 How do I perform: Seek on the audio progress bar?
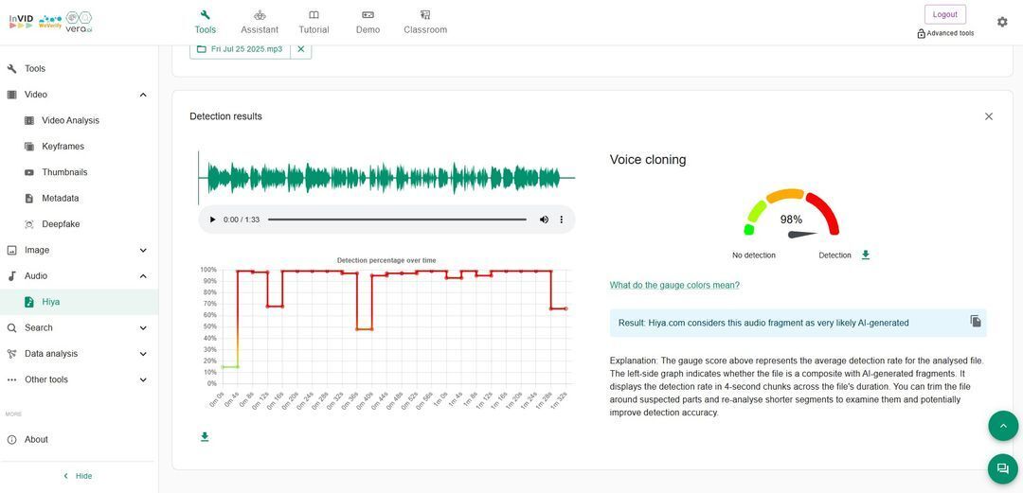397,220
